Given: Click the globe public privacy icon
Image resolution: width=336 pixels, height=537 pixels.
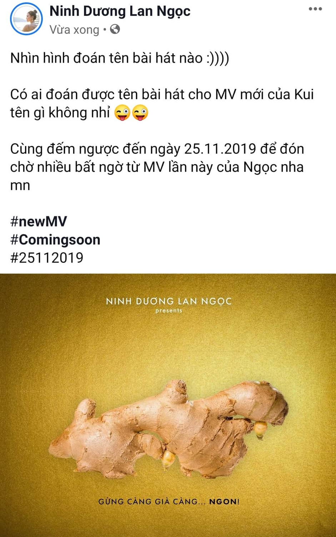Looking at the screenshot, I should tap(115, 29).
